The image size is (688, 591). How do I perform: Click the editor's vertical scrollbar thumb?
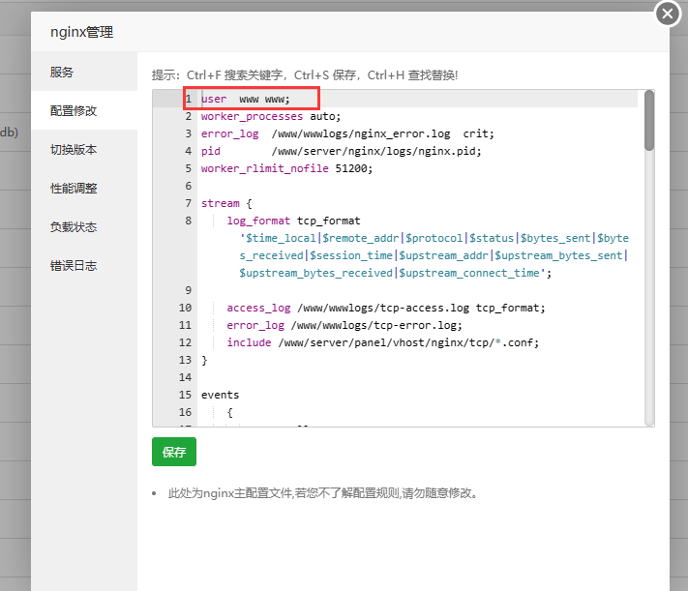point(649,121)
